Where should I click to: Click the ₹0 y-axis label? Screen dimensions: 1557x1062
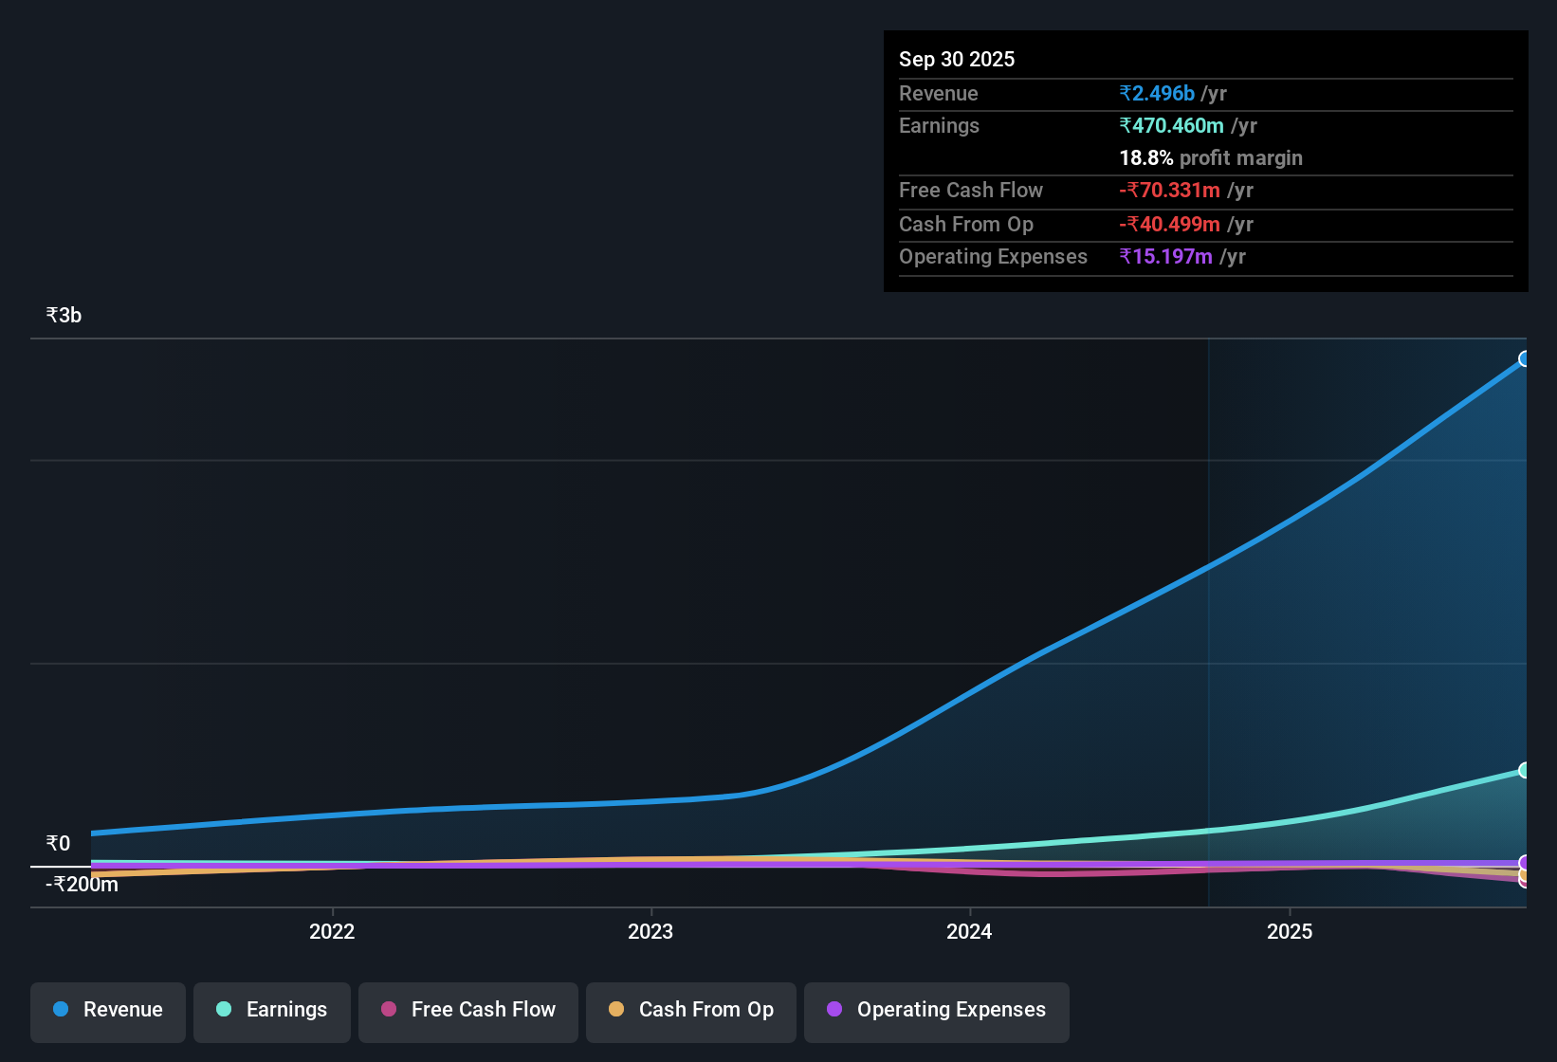58,843
